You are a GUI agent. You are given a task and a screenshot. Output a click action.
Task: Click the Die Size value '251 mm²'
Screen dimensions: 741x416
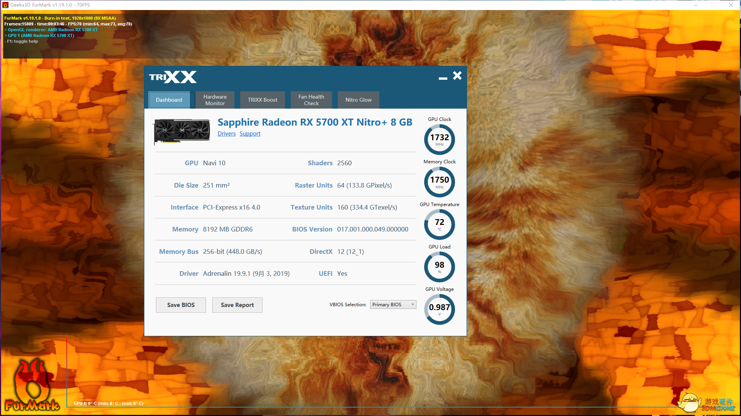click(217, 185)
